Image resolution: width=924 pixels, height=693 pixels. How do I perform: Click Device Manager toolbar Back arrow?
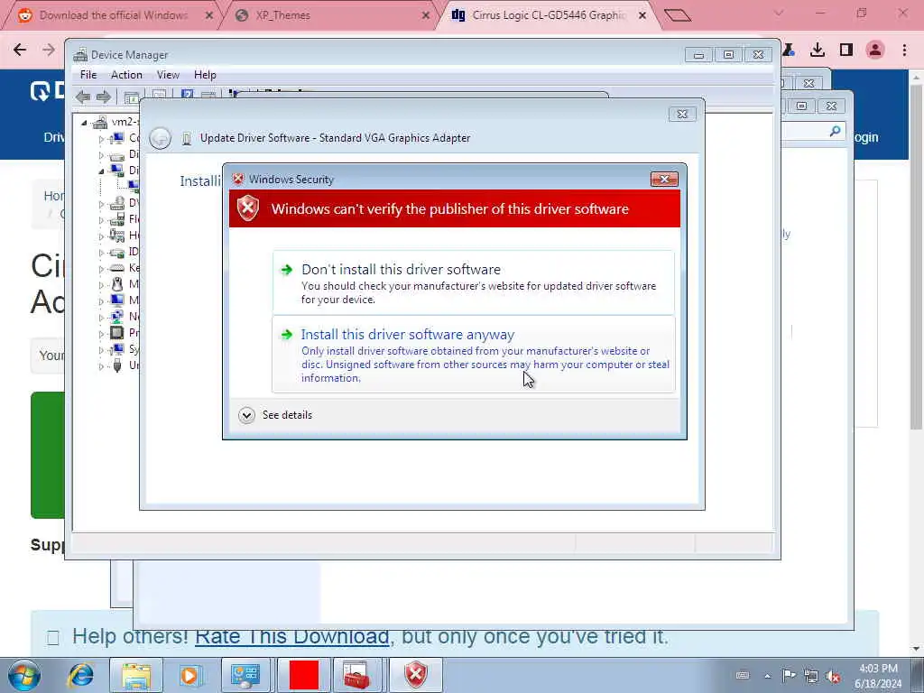(x=83, y=97)
